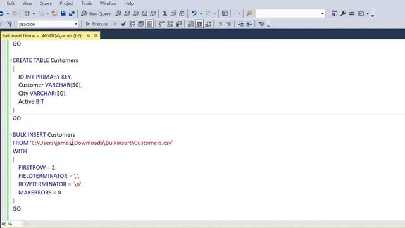Display the Estimated Execution Plan
Screen dimensions: 405x228
point(132,24)
